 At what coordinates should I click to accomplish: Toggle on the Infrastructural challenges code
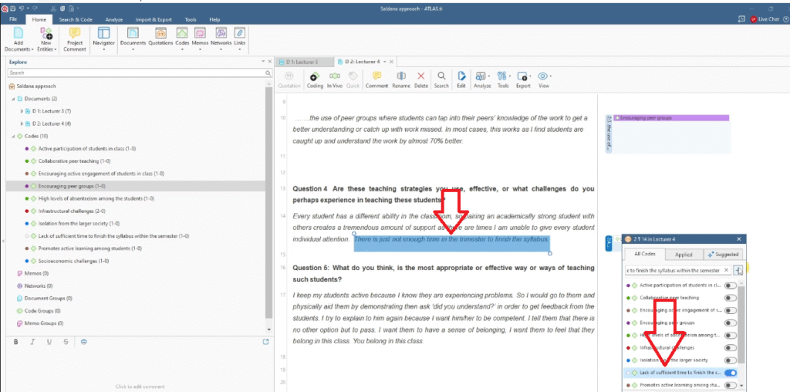(730, 347)
